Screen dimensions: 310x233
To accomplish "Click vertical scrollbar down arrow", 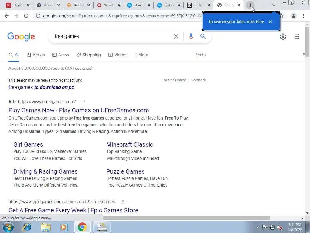I will (308, 213).
